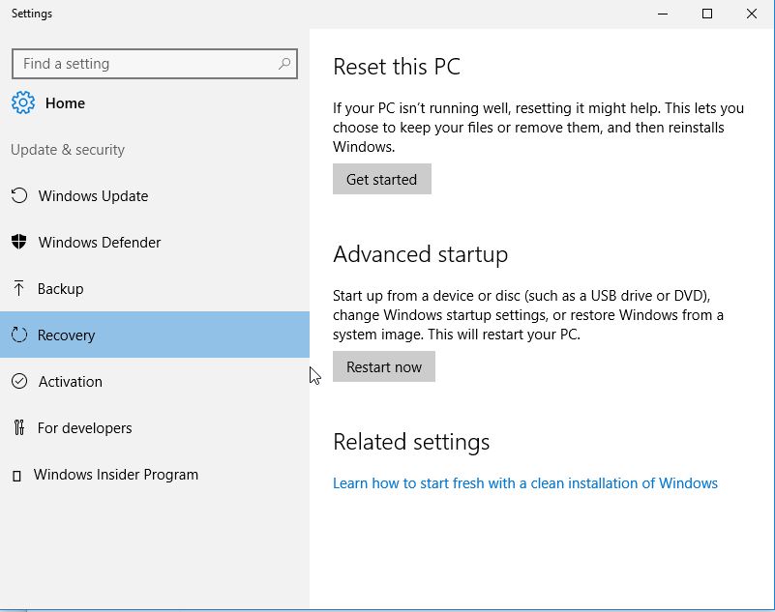
Task: Maximize the Settings window
Action: [x=707, y=14]
